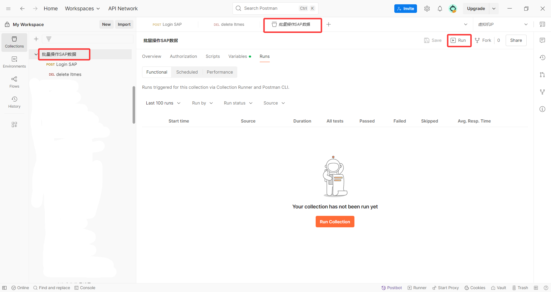Open the info icon in the right sidebar
This screenshot has width=551, height=292.
(542, 109)
